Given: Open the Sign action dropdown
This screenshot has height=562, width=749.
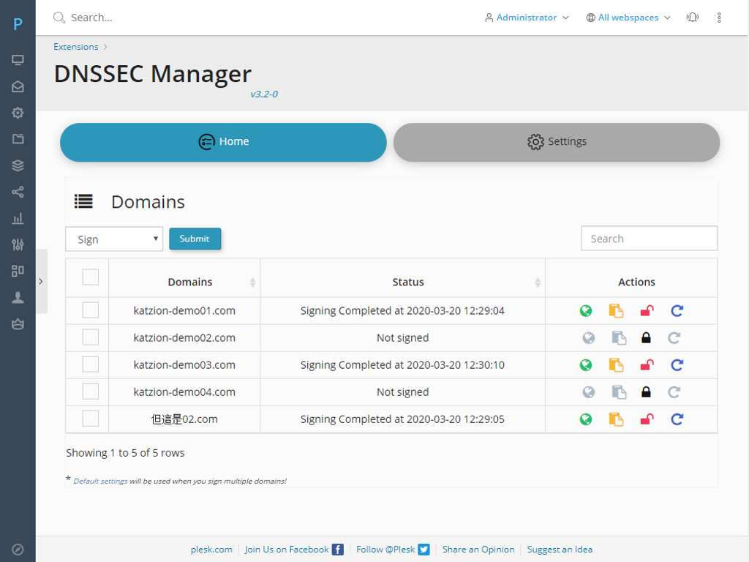Looking at the screenshot, I should coord(113,239).
